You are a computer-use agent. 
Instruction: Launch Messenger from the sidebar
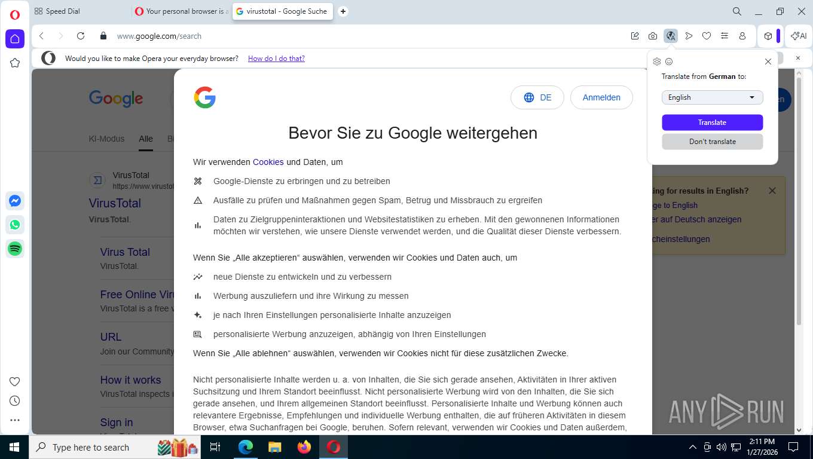pyautogui.click(x=15, y=201)
